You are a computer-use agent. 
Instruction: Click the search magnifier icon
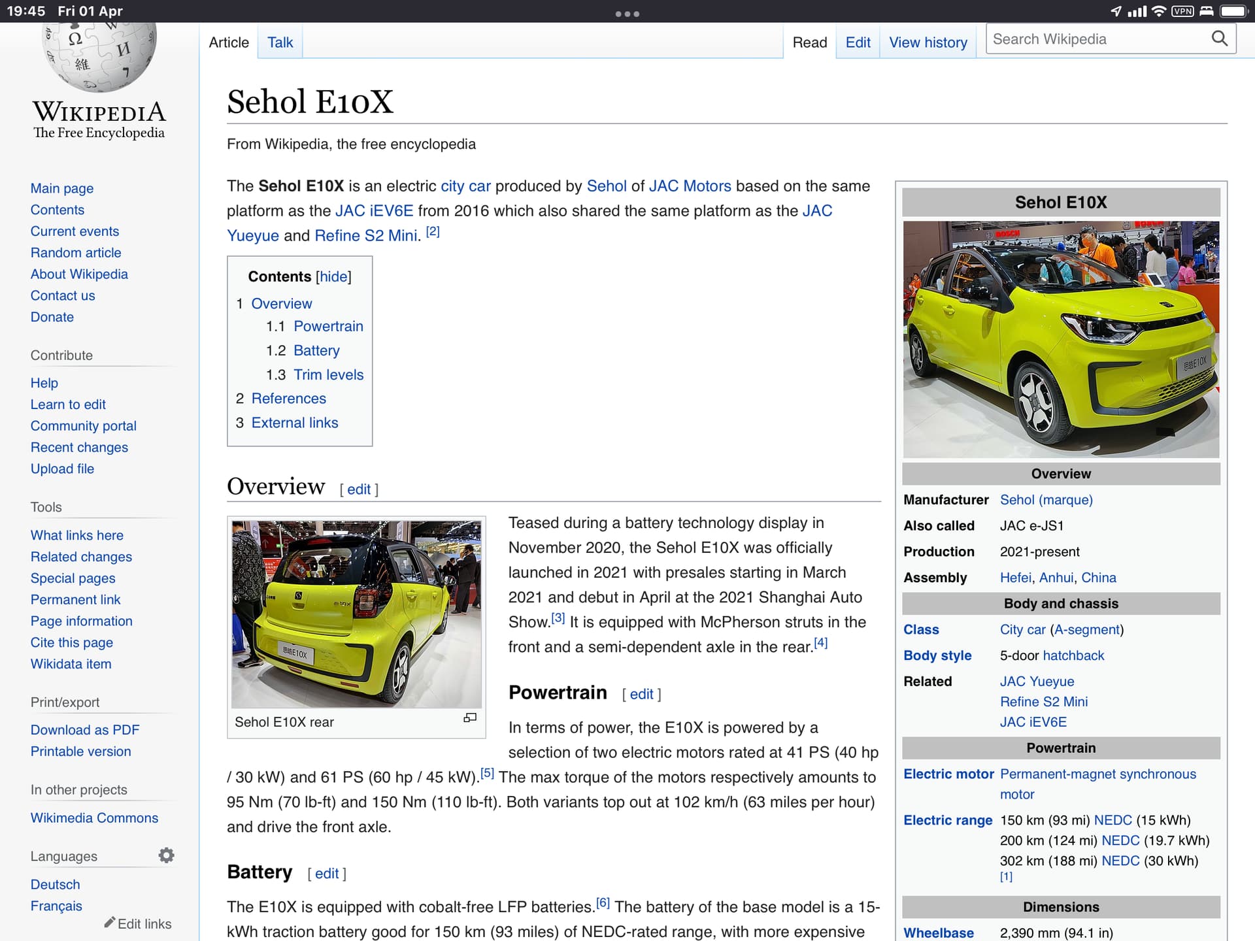[x=1219, y=39]
